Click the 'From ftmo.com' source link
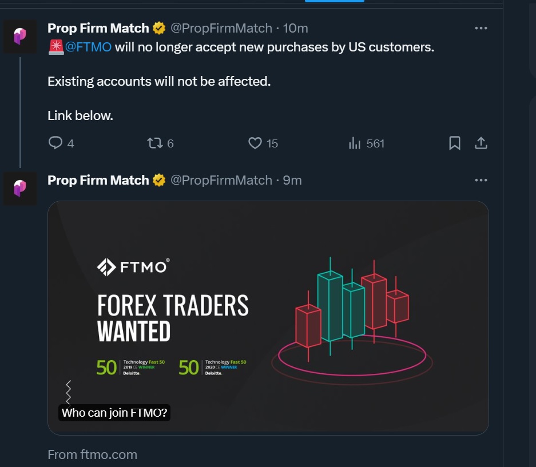The image size is (536, 467). coord(93,454)
